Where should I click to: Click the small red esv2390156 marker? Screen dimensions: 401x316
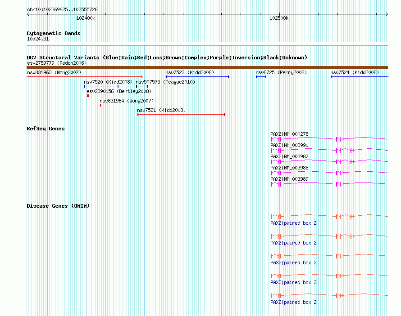[88, 96]
